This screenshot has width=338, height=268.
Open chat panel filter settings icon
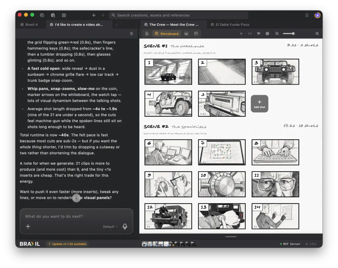click(x=132, y=33)
